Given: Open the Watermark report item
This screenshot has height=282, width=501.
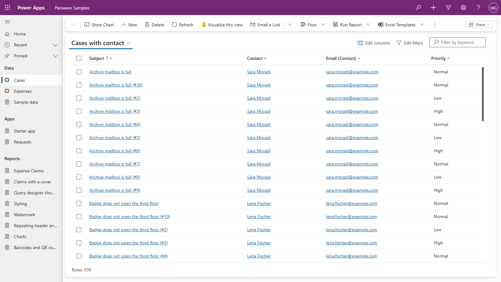Looking at the screenshot, I should pyautogui.click(x=31, y=215).
